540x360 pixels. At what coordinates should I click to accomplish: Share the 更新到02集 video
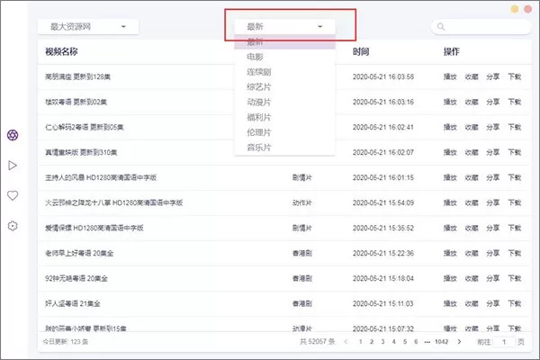(493, 102)
